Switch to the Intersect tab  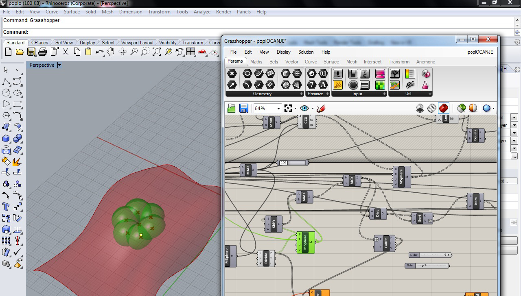pos(372,62)
